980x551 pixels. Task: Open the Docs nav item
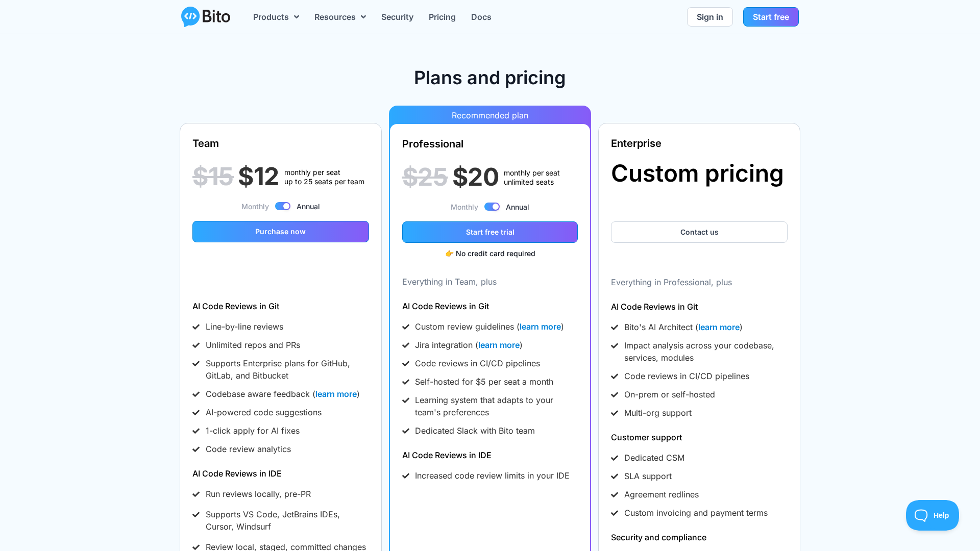point(481,17)
